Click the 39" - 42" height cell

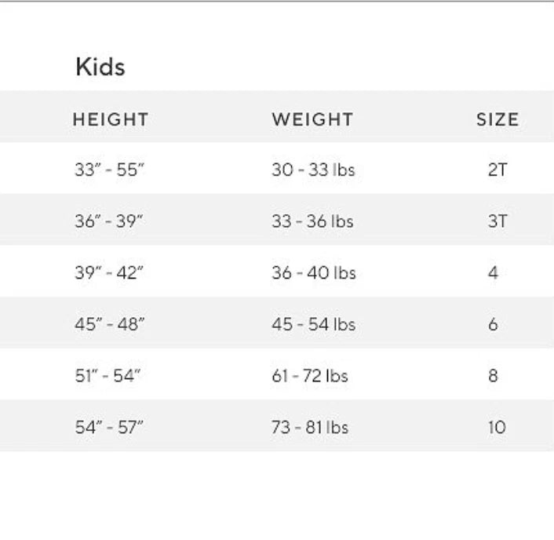109,273
